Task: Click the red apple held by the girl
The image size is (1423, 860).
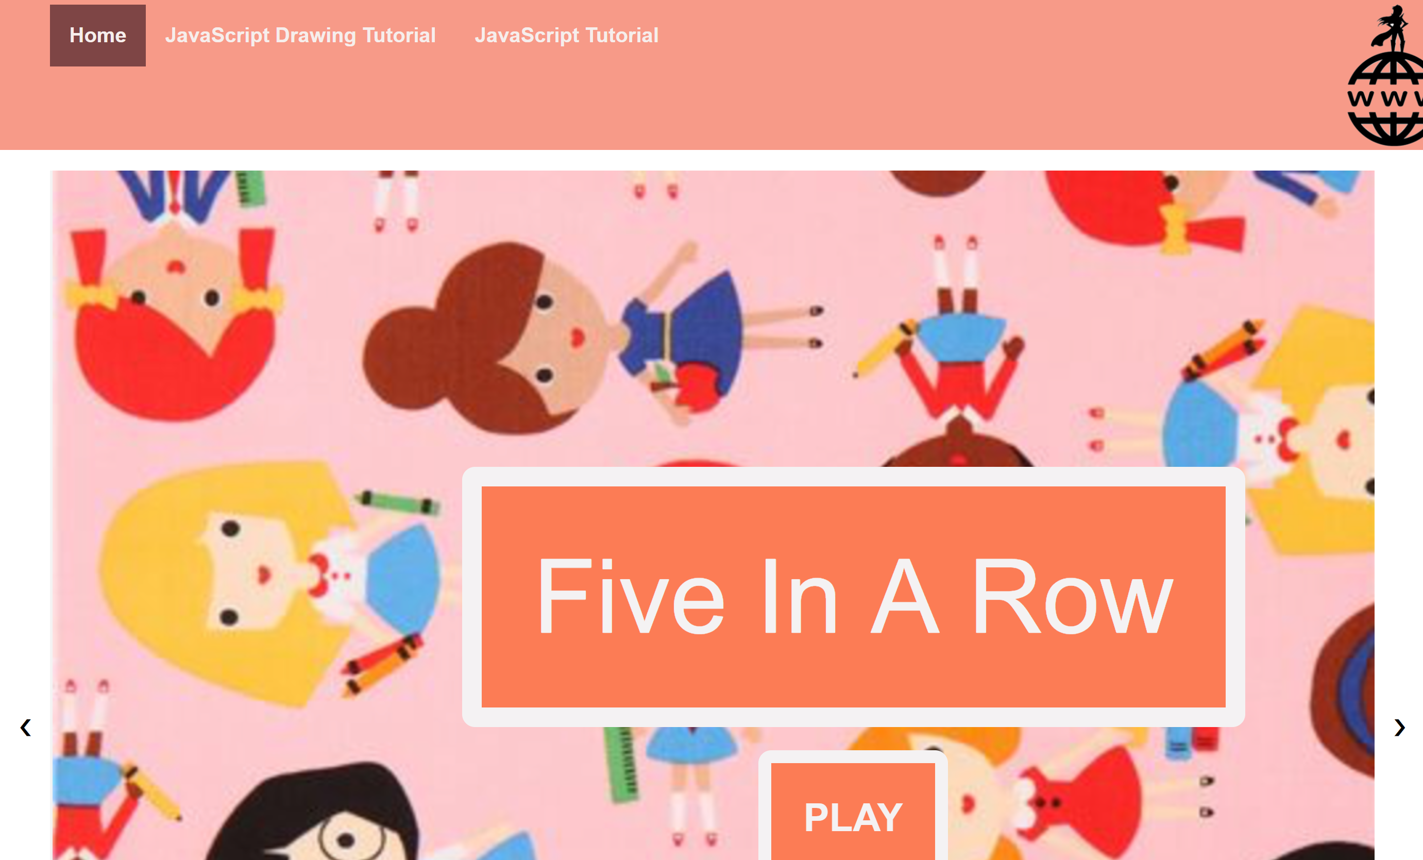Action: coord(696,388)
